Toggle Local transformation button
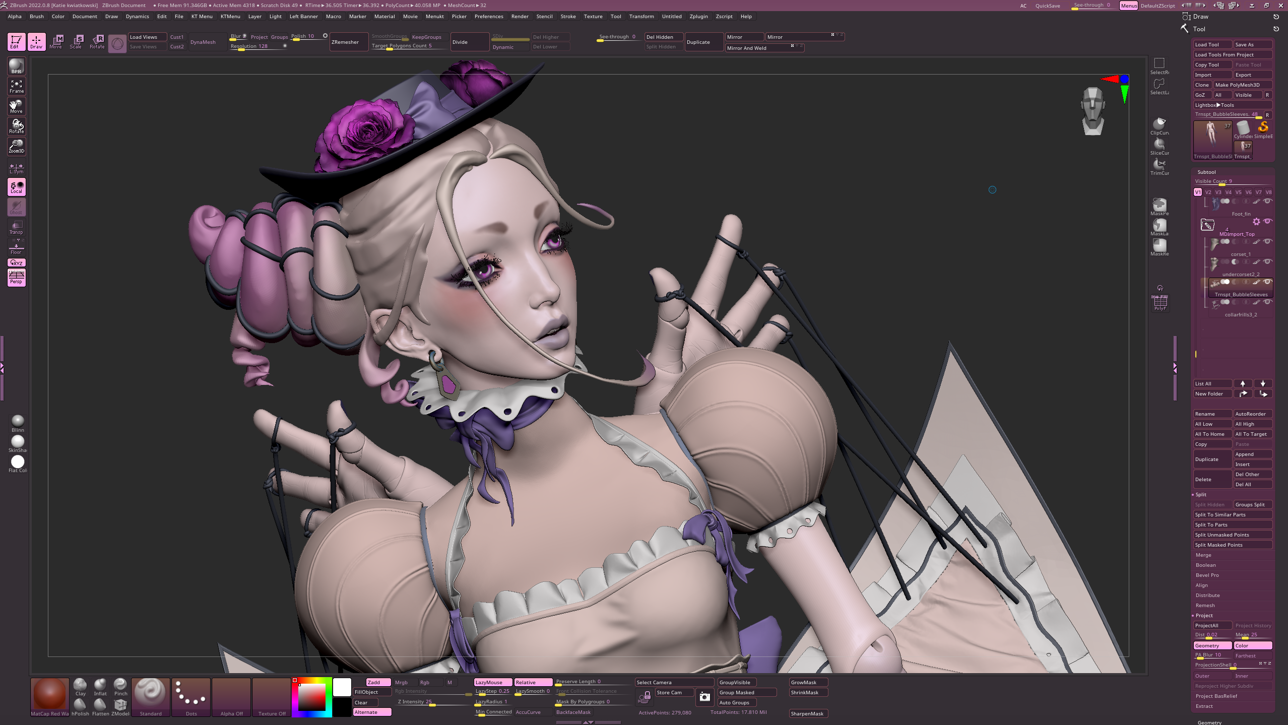This screenshot has height=725, width=1288. pyautogui.click(x=16, y=187)
